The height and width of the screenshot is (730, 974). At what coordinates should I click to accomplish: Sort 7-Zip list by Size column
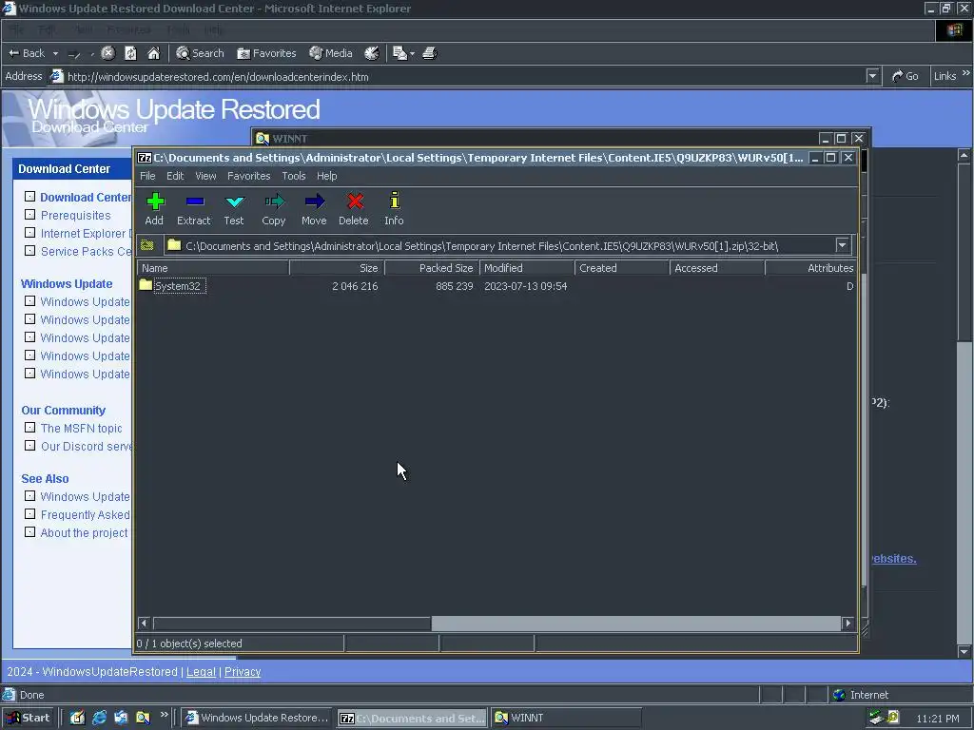pyautogui.click(x=337, y=268)
